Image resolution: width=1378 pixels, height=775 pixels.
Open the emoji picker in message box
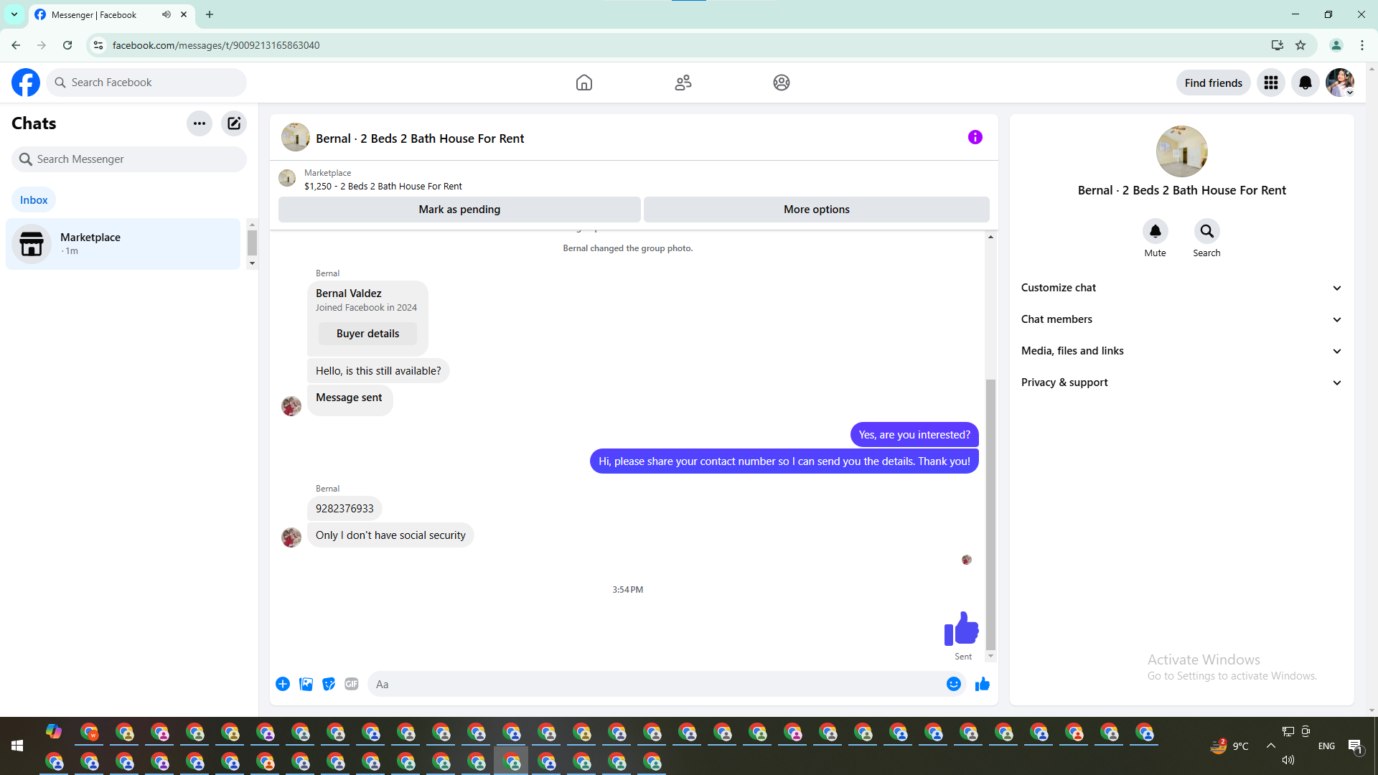[953, 684]
